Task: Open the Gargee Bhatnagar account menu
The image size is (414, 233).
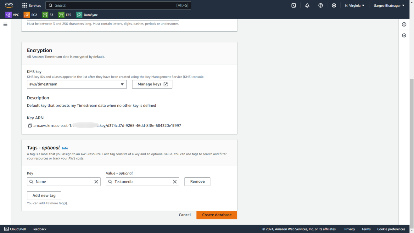Action: (x=389, y=5)
